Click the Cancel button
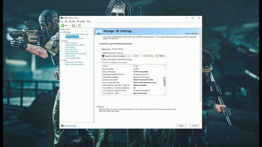Screen dimensions: 262x147 coord(194,126)
